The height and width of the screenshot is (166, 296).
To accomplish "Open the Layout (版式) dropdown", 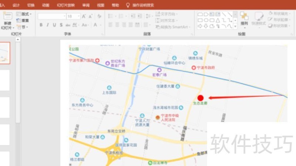I will 24,14.
